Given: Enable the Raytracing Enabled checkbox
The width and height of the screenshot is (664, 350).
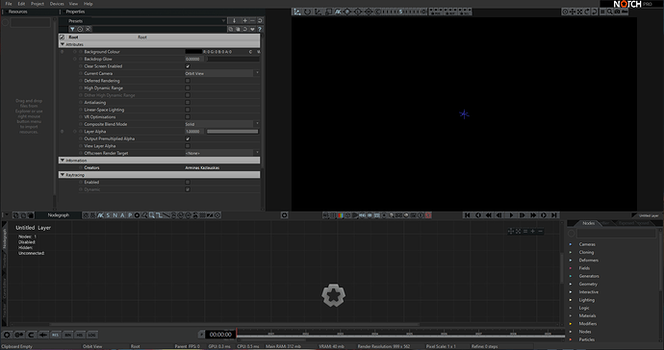Looking at the screenshot, I should [188, 183].
